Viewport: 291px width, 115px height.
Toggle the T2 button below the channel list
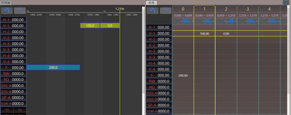pos(20,110)
